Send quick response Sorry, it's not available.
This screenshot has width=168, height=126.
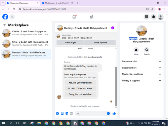coord(80,94)
